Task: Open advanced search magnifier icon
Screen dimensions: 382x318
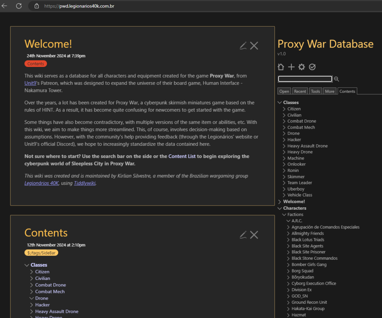Action: 336,79
